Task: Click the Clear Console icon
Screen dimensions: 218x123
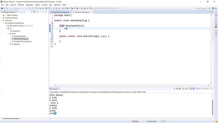Action: (183, 88)
